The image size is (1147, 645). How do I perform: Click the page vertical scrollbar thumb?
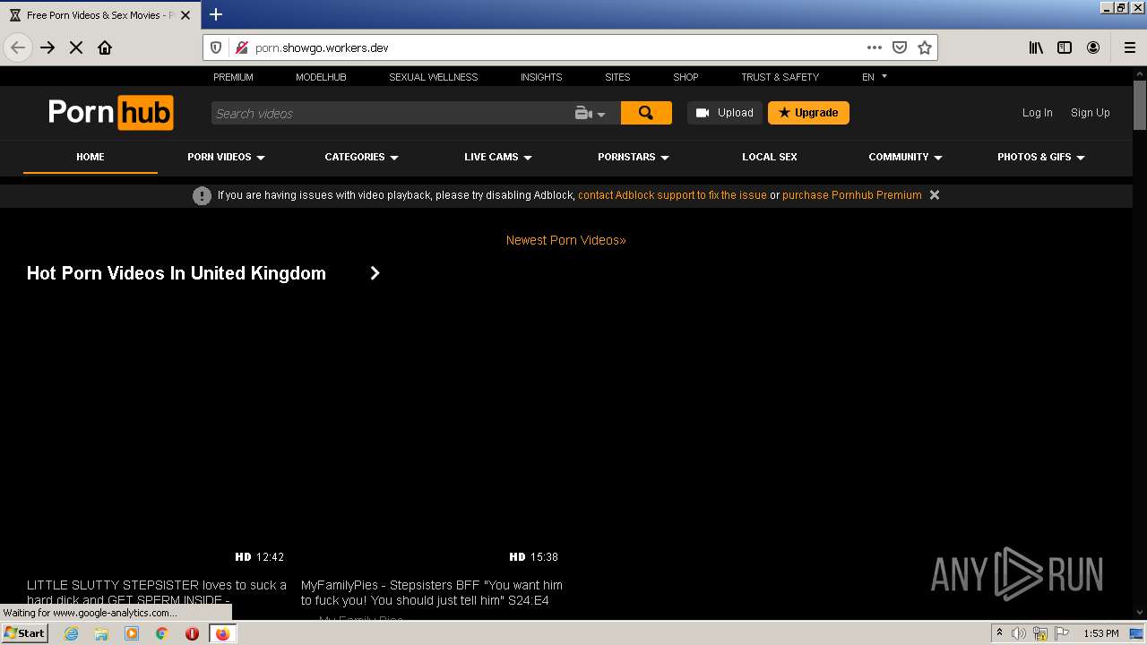[1140, 106]
